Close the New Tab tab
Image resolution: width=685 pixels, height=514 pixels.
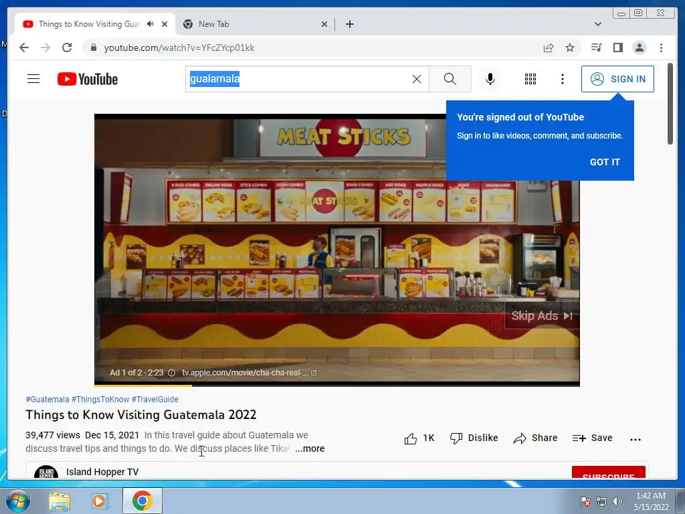(324, 24)
